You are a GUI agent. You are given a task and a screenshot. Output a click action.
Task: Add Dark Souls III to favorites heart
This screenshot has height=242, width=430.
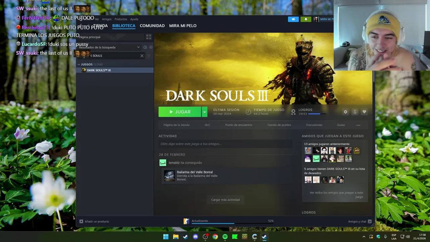click(x=364, y=112)
